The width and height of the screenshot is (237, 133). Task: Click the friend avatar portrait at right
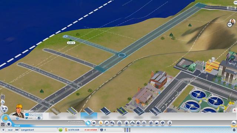[x=233, y=21]
